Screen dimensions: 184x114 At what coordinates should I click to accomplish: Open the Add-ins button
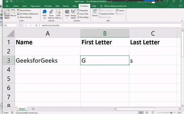coord(44,14)
